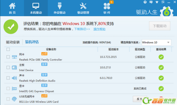Select Realtek High Definition Audio text

[x=37, y=81]
